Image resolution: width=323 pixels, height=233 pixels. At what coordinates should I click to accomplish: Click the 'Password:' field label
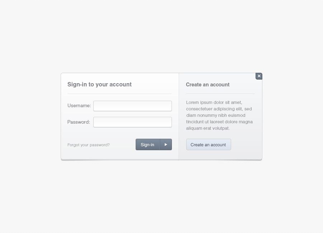coord(79,122)
